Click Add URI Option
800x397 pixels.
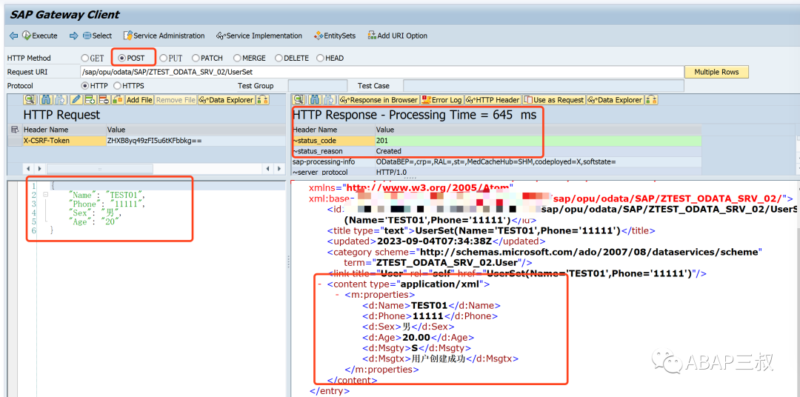click(396, 36)
